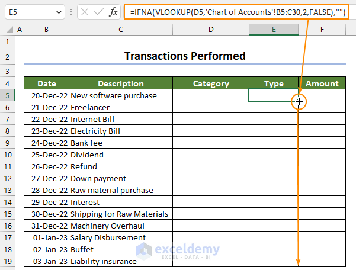
Task: Click the Amount header cell
Action: tap(322, 83)
